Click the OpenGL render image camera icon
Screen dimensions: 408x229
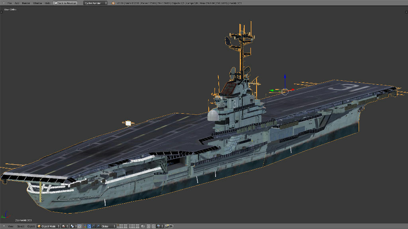click(167, 226)
